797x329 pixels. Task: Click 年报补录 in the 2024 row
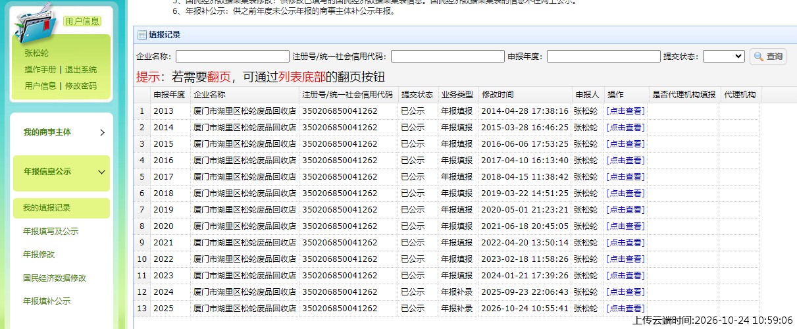[457, 292]
